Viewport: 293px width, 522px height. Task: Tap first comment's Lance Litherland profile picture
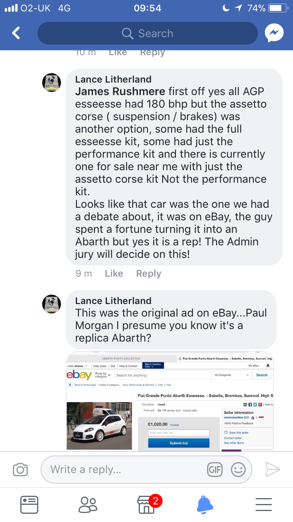[52, 83]
